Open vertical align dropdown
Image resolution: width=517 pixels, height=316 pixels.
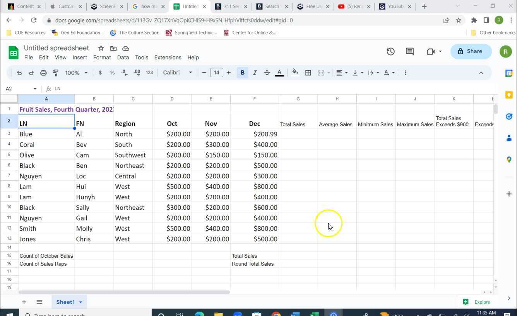point(357,73)
